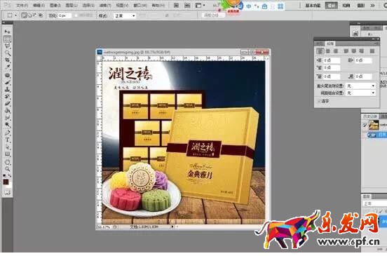Select the Zoom tool in toolbox

(x=8, y=169)
